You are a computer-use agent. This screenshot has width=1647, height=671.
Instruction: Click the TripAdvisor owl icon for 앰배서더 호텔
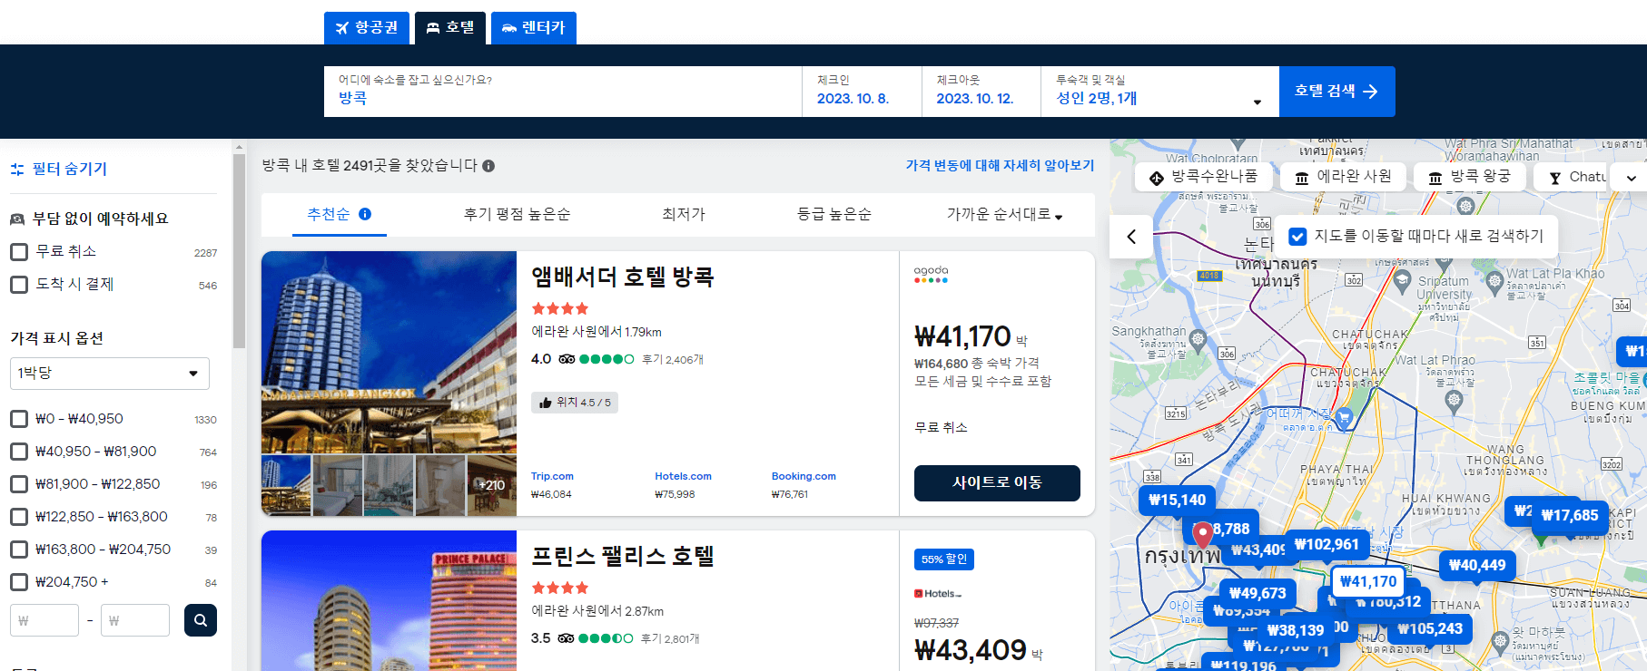tap(567, 359)
